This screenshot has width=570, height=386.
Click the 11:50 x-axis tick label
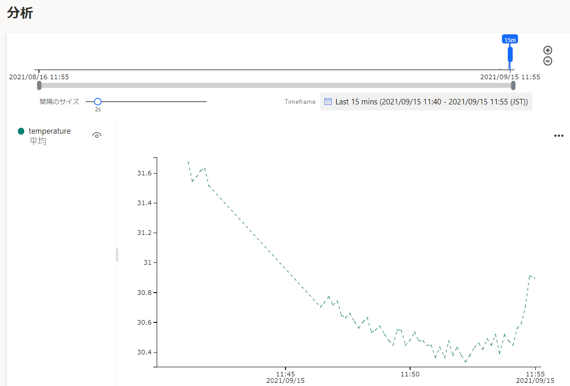tap(410, 374)
